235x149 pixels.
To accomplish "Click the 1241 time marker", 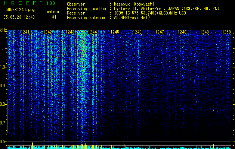I will tap(25, 32).
